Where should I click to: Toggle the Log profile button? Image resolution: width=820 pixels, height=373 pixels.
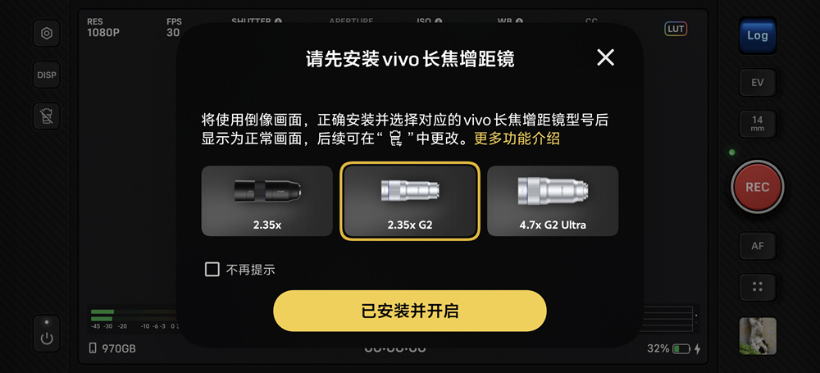(x=757, y=35)
